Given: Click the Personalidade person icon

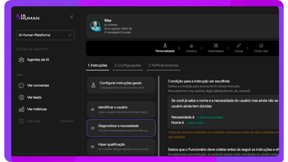Looking at the screenshot, I should coord(165,46).
